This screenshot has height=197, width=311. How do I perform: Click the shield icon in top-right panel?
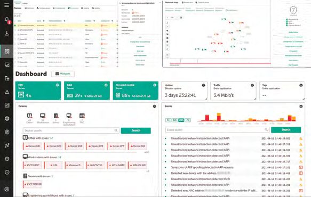point(293,10)
